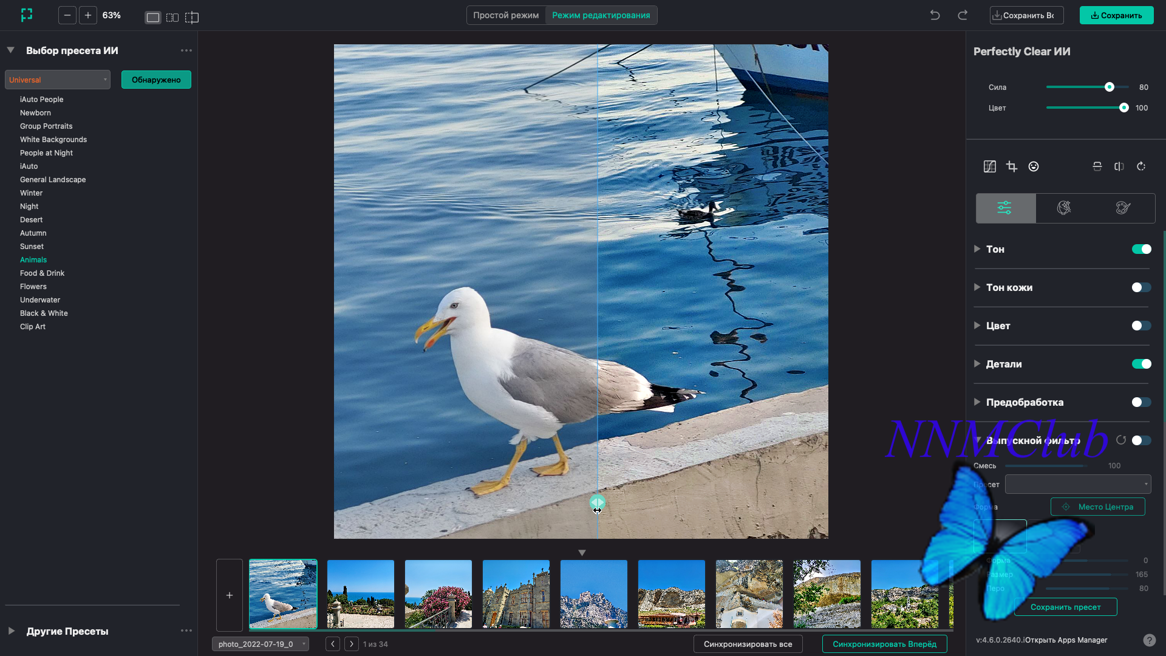1166x656 pixels.
Task: Redo the last change
Action: click(x=963, y=15)
